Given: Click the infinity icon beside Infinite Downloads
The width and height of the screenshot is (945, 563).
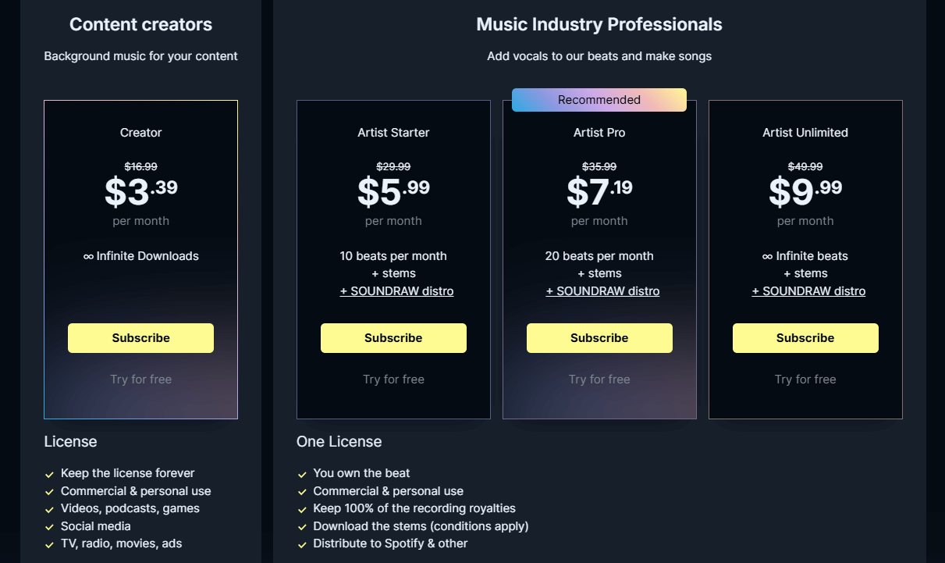Looking at the screenshot, I should (x=88, y=256).
